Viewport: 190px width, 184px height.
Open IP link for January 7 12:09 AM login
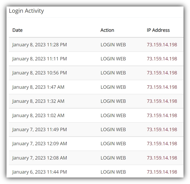click(x=162, y=144)
